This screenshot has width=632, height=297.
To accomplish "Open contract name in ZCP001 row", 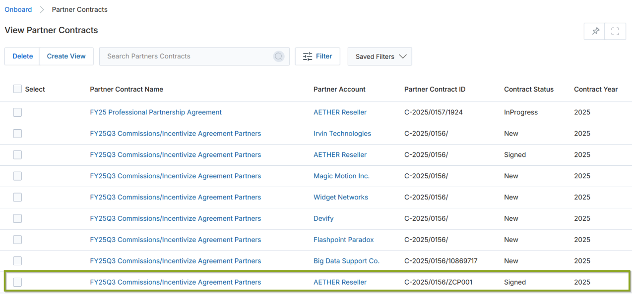I will (176, 283).
